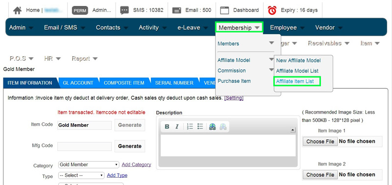The width and height of the screenshot is (392, 185).
Task: Click the insert hyperlink globe icon
Action: click(213, 127)
